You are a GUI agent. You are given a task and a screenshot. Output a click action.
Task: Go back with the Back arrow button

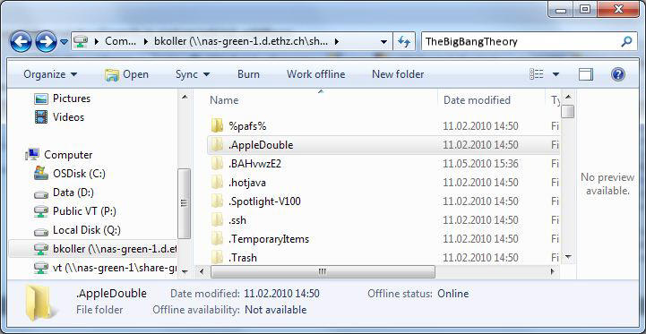click(x=21, y=41)
